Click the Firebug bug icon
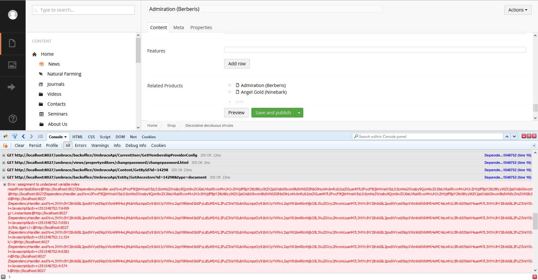Viewport: 538px width, 280px height. click(5, 136)
